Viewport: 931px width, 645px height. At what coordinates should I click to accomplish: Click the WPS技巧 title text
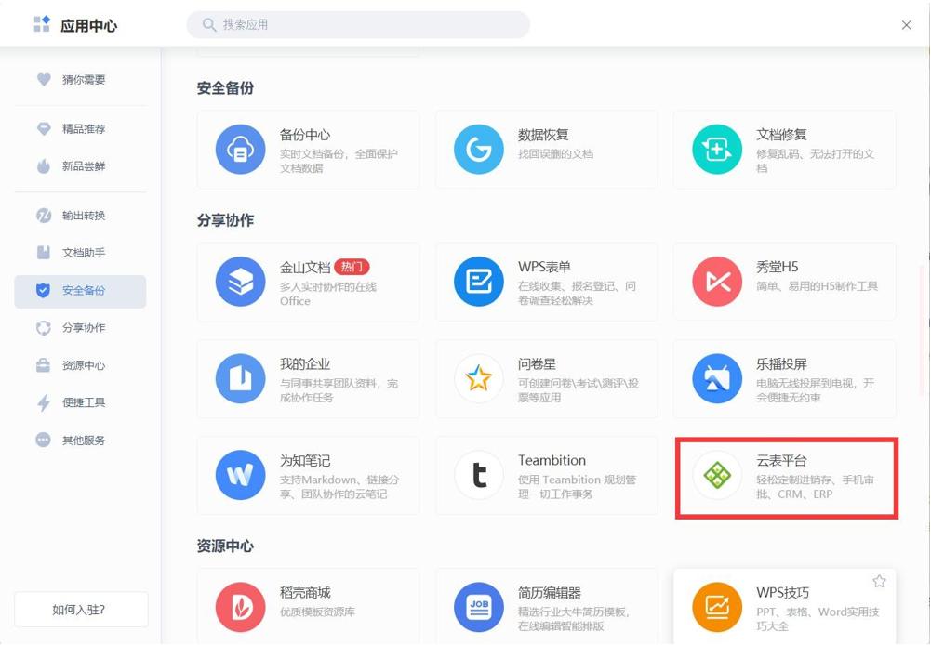tap(782, 592)
